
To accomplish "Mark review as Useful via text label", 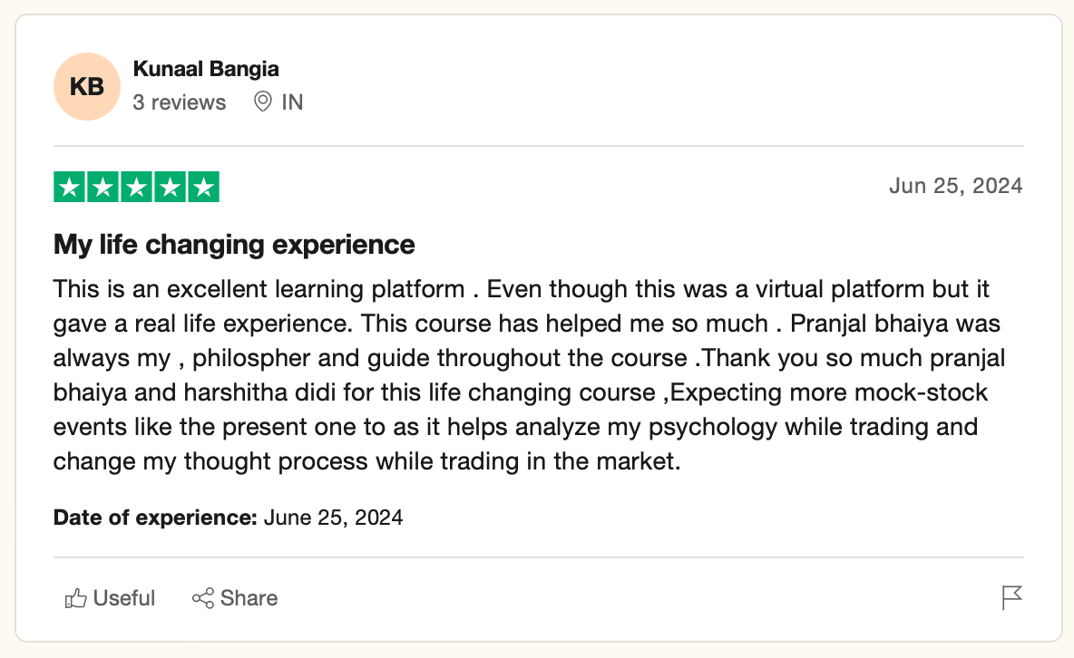I will [x=124, y=598].
